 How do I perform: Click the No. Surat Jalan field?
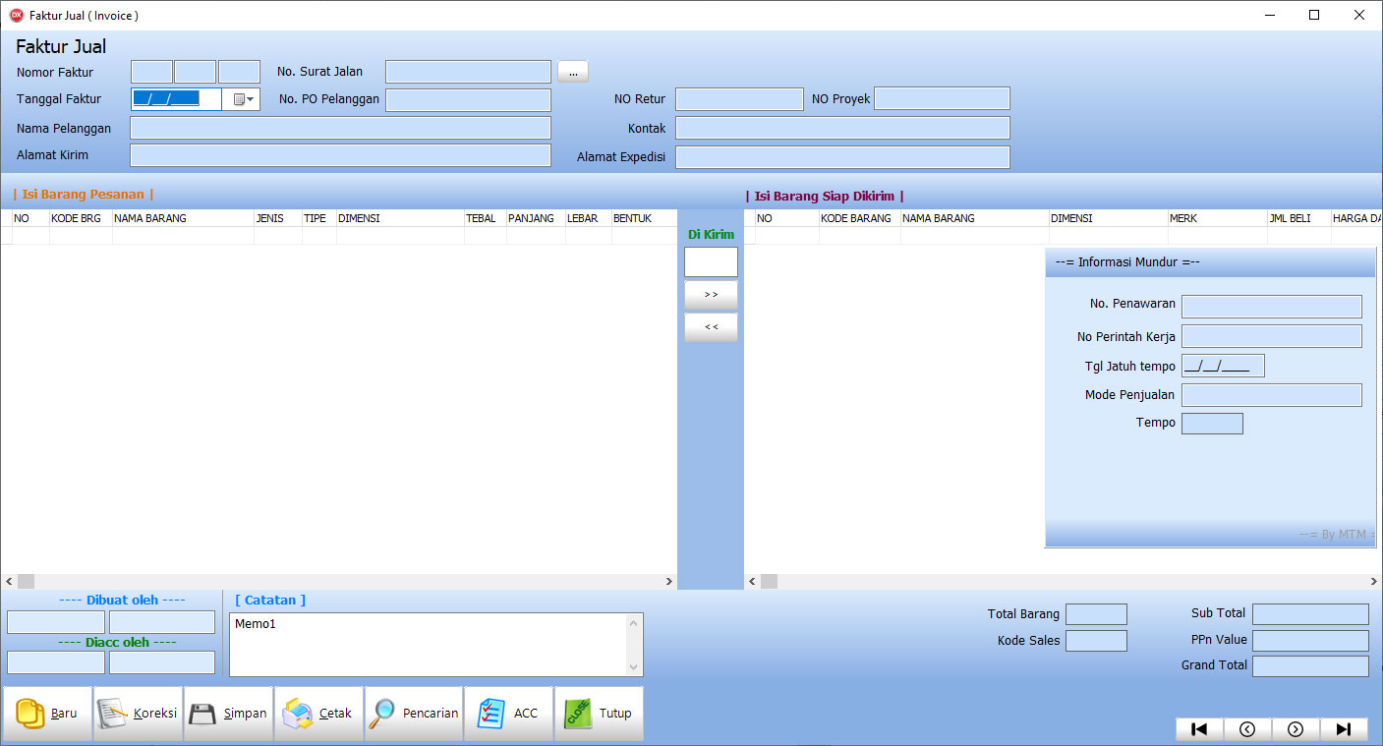point(468,72)
